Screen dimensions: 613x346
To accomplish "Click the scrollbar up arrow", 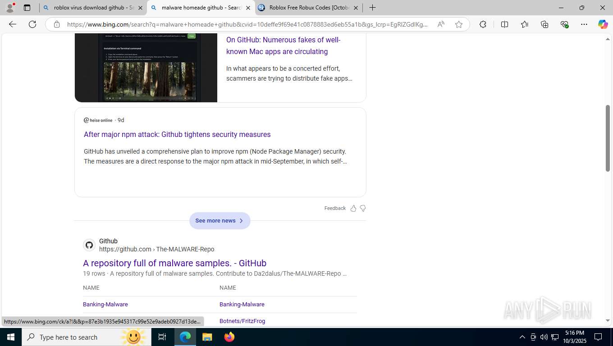I will [608, 40].
